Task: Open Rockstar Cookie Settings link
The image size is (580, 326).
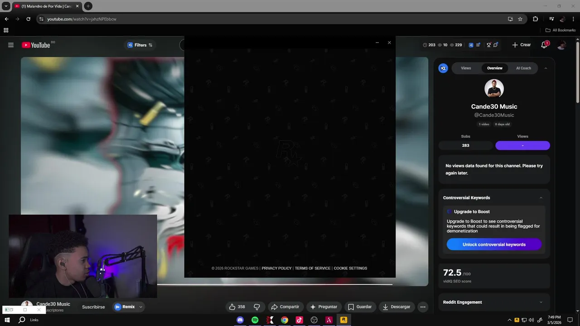Action: (350, 268)
